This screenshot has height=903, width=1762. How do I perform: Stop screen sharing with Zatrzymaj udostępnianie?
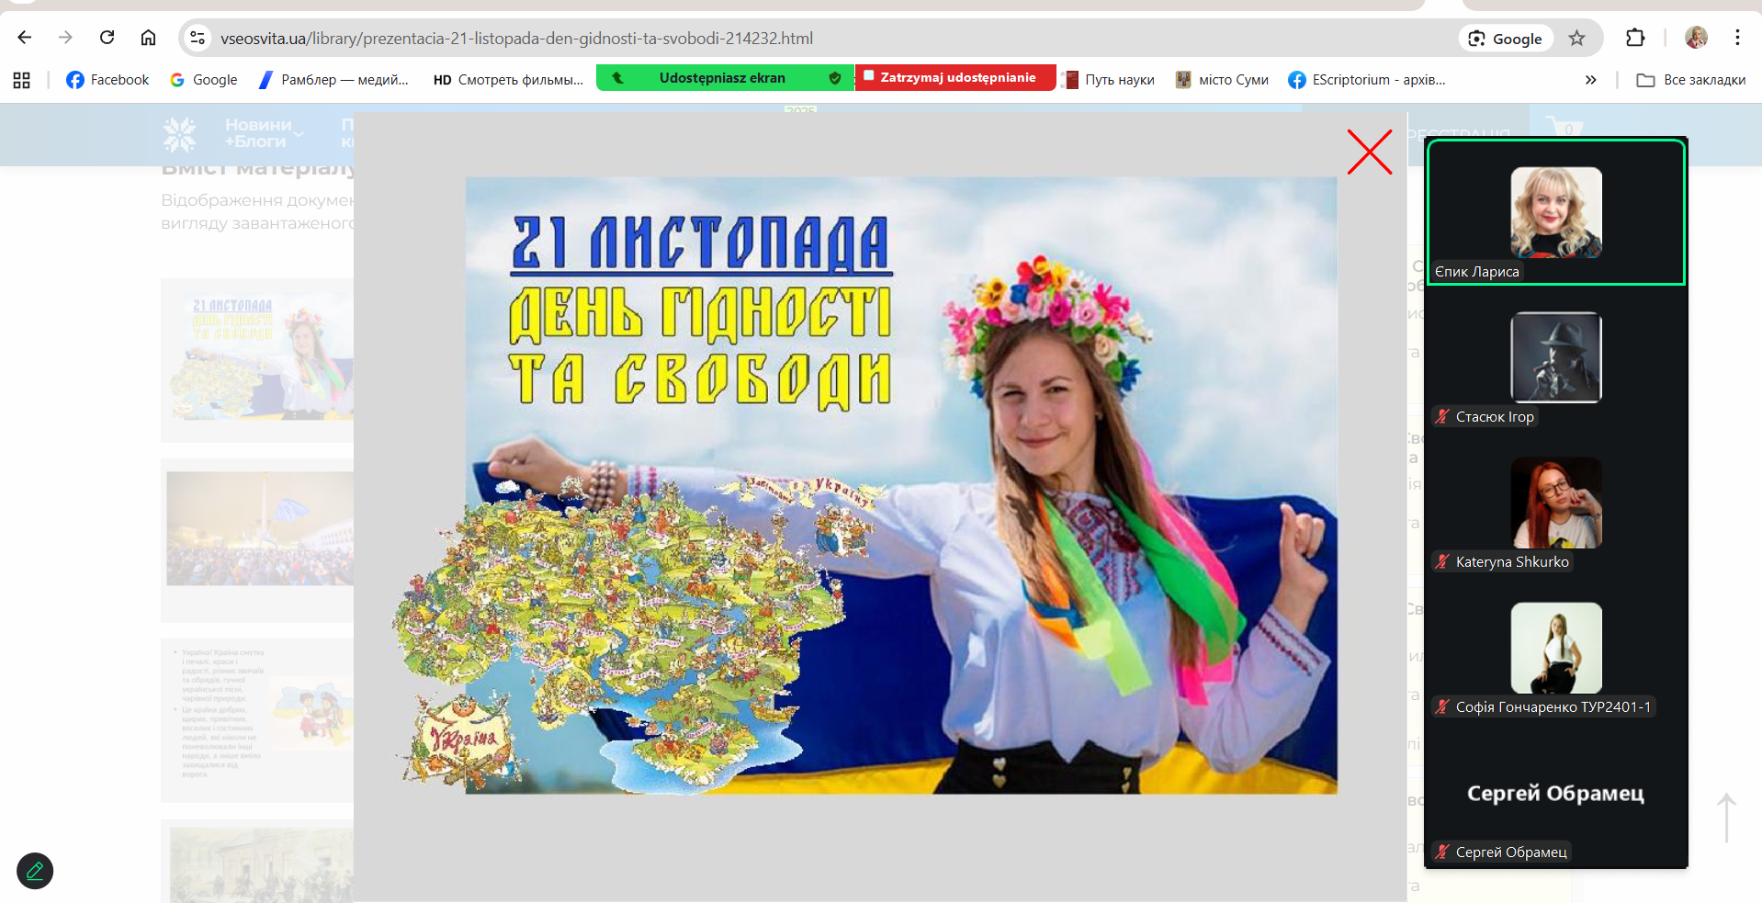pyautogui.click(x=954, y=78)
